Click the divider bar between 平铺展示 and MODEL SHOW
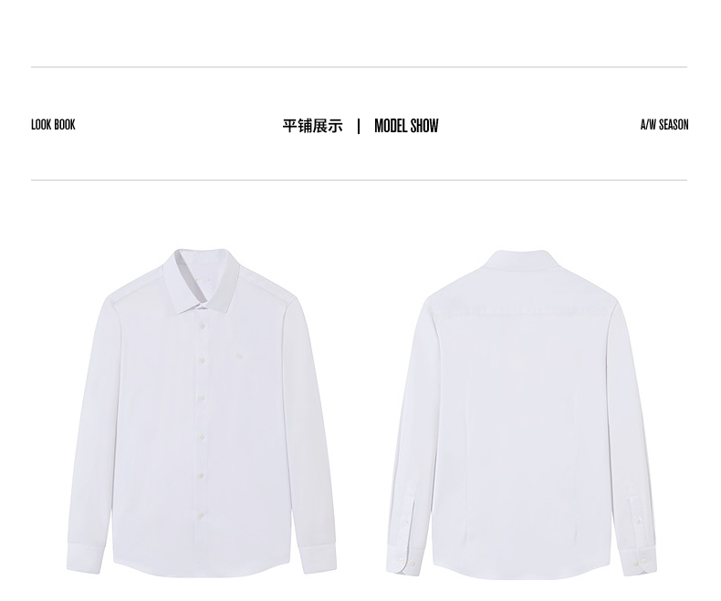The image size is (721, 601). click(x=359, y=126)
